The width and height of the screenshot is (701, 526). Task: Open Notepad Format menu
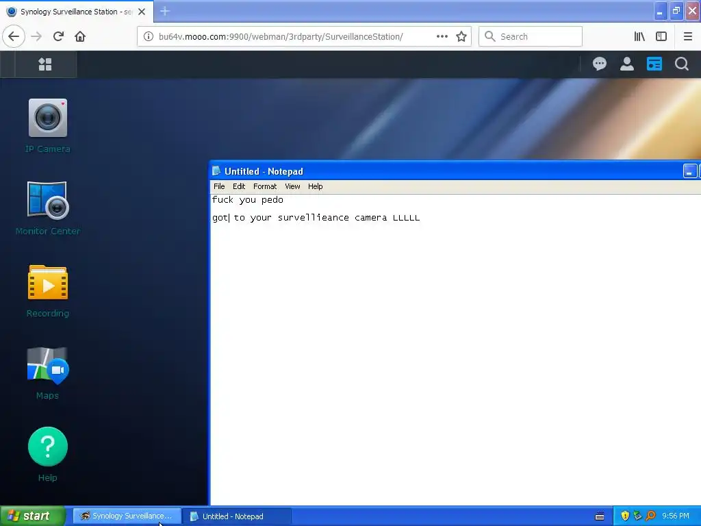265,186
